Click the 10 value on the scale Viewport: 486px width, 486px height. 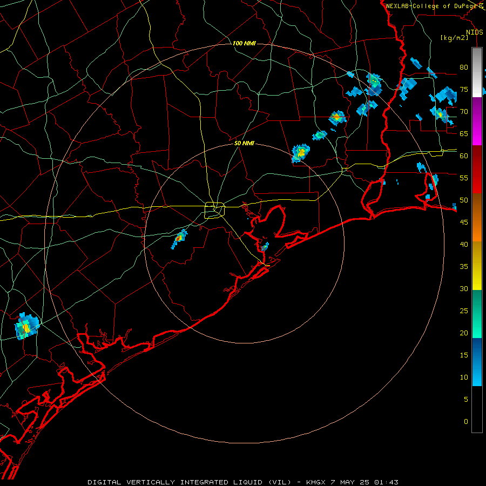tap(464, 377)
